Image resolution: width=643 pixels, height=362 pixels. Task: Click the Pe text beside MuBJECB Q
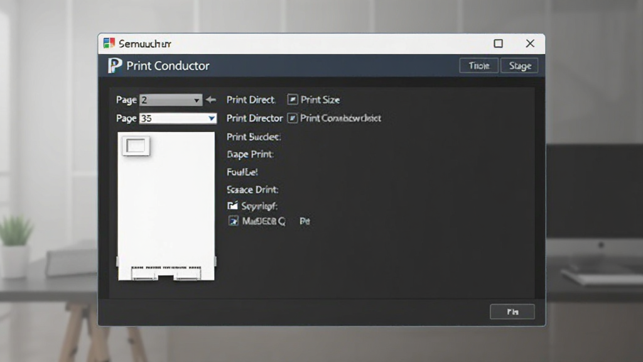coord(305,221)
